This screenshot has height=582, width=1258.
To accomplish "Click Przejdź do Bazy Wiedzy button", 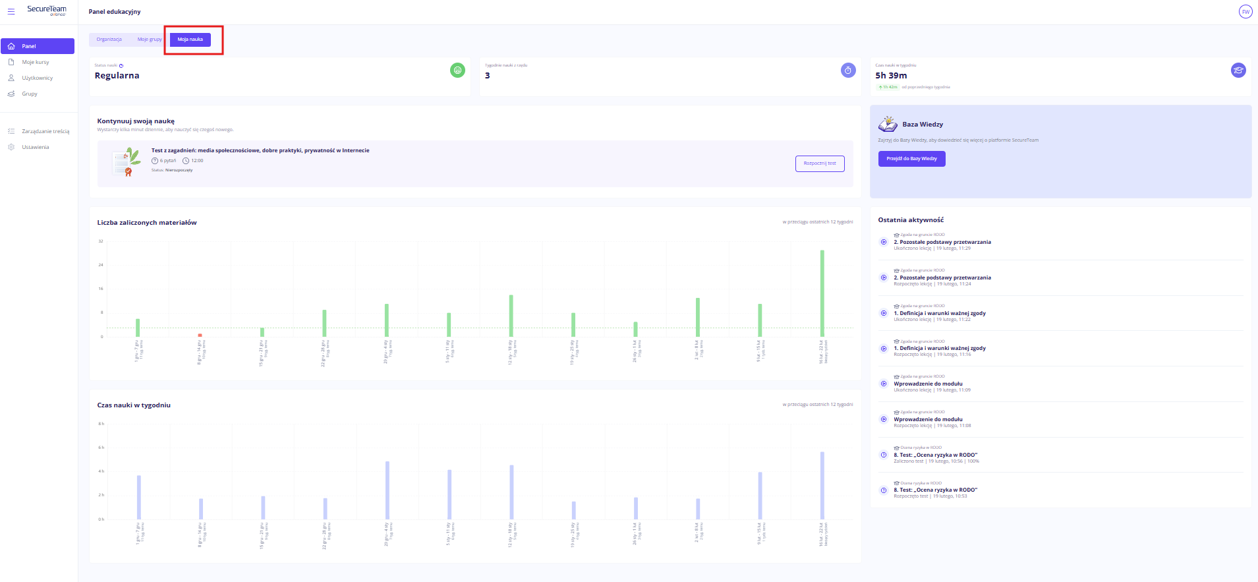I will coord(911,159).
